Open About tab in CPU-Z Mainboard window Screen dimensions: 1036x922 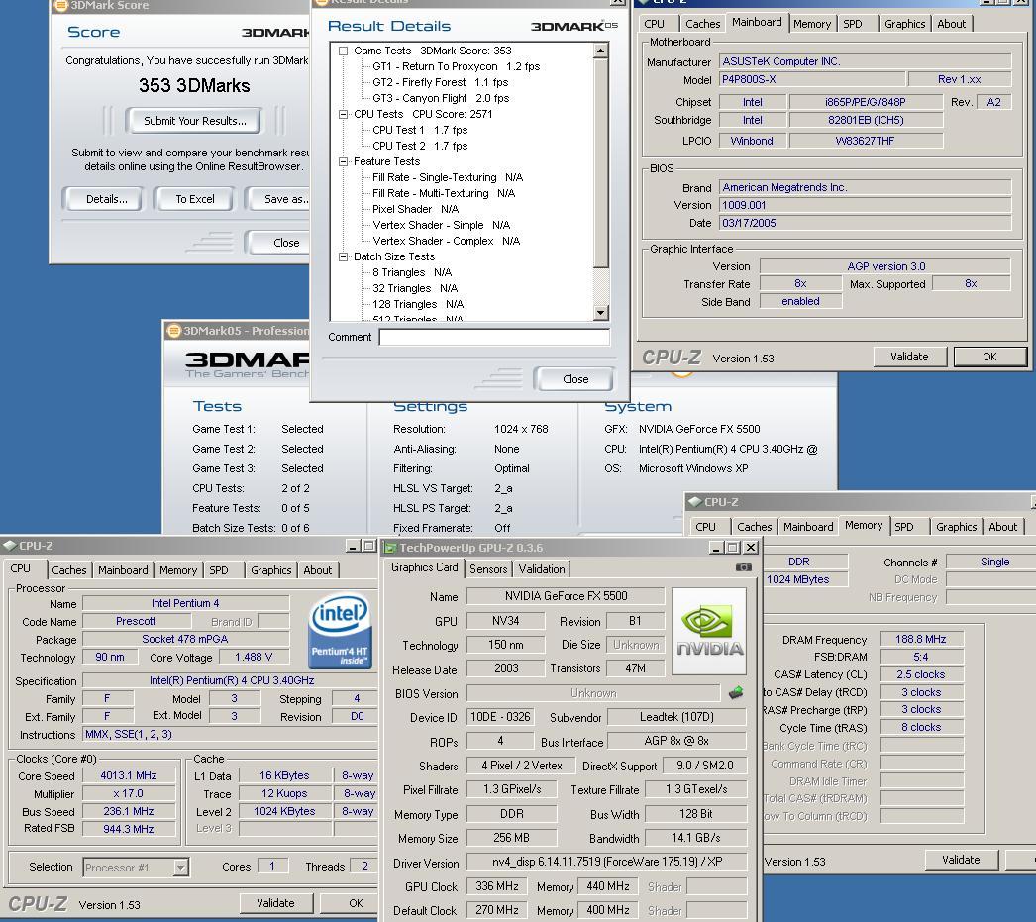point(952,24)
